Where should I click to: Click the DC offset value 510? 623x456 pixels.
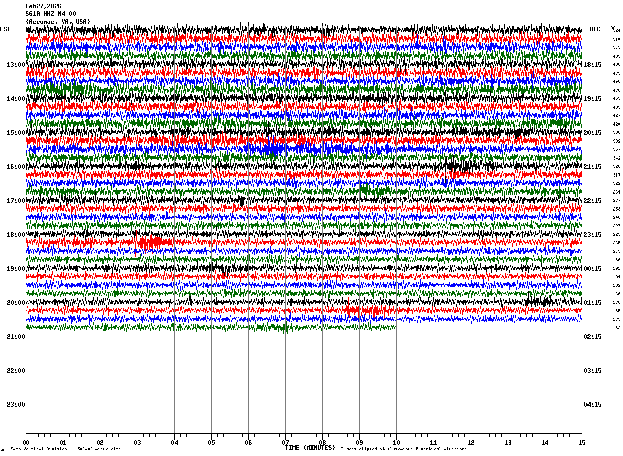tap(617, 39)
